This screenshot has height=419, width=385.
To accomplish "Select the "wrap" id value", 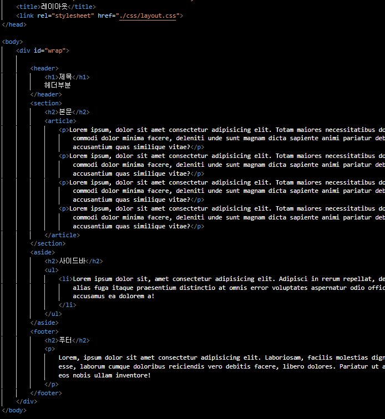I will 55,51.
